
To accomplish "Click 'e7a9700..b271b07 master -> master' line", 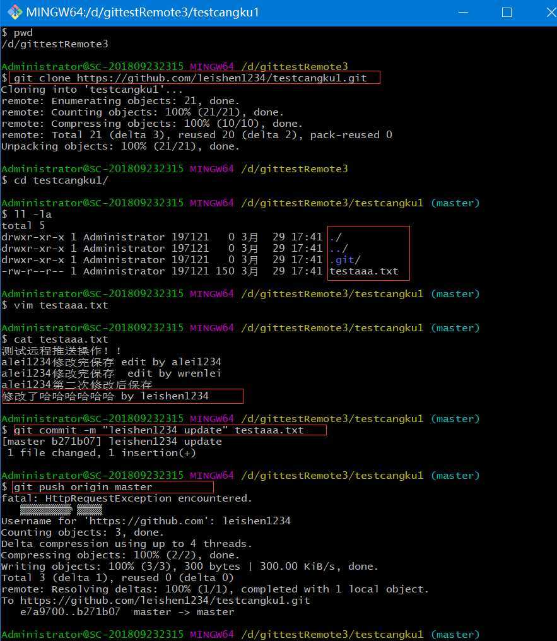I will pyautogui.click(x=127, y=612).
